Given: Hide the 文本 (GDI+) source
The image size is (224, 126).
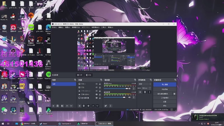Looking at the screenshot, I should [x=97, y=94].
